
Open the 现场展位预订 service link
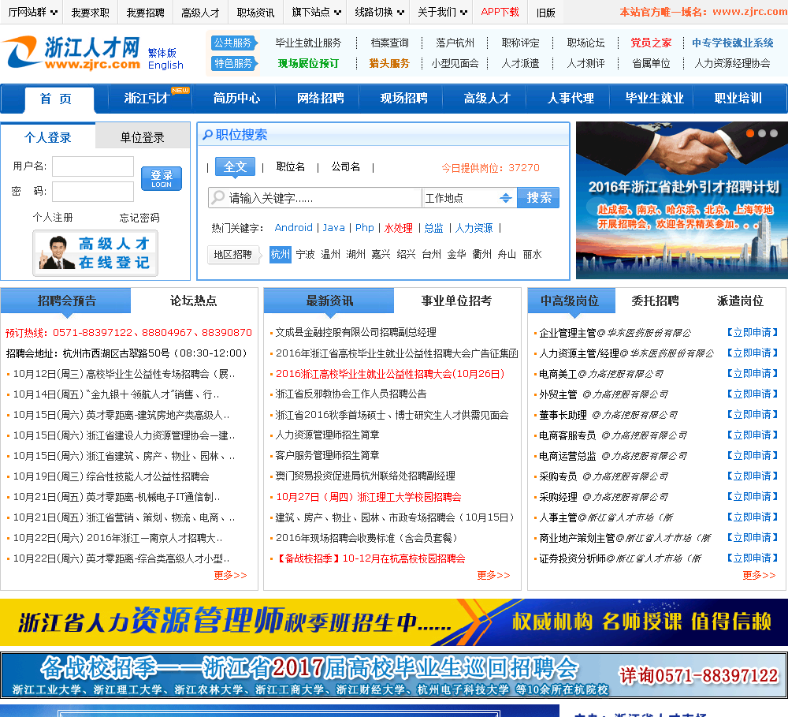point(308,63)
